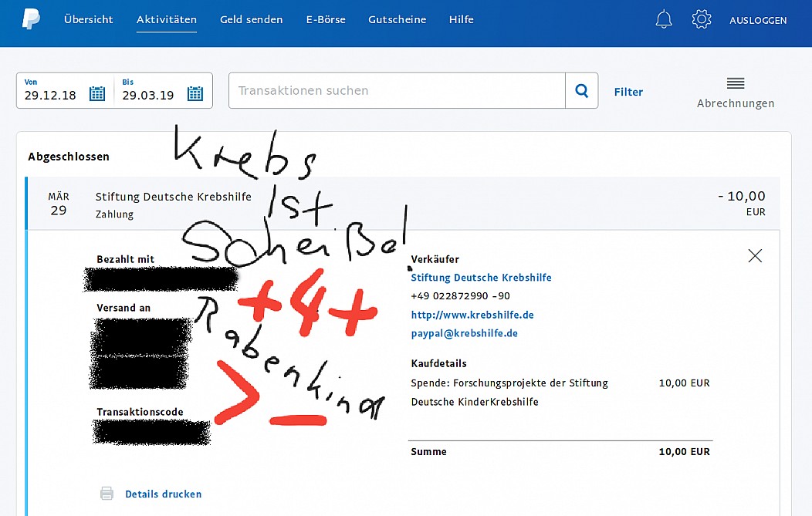Open Abrechnungen statements menu icon
The height and width of the screenshot is (516, 812).
tap(736, 83)
